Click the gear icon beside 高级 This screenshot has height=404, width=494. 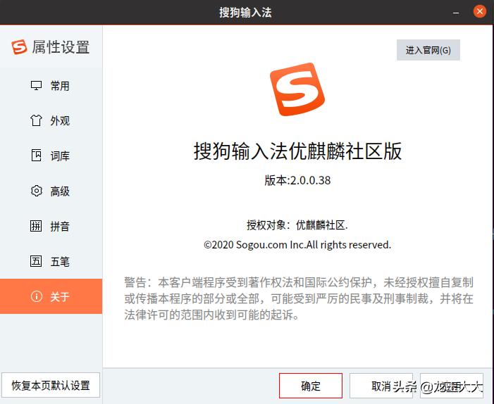(36, 191)
